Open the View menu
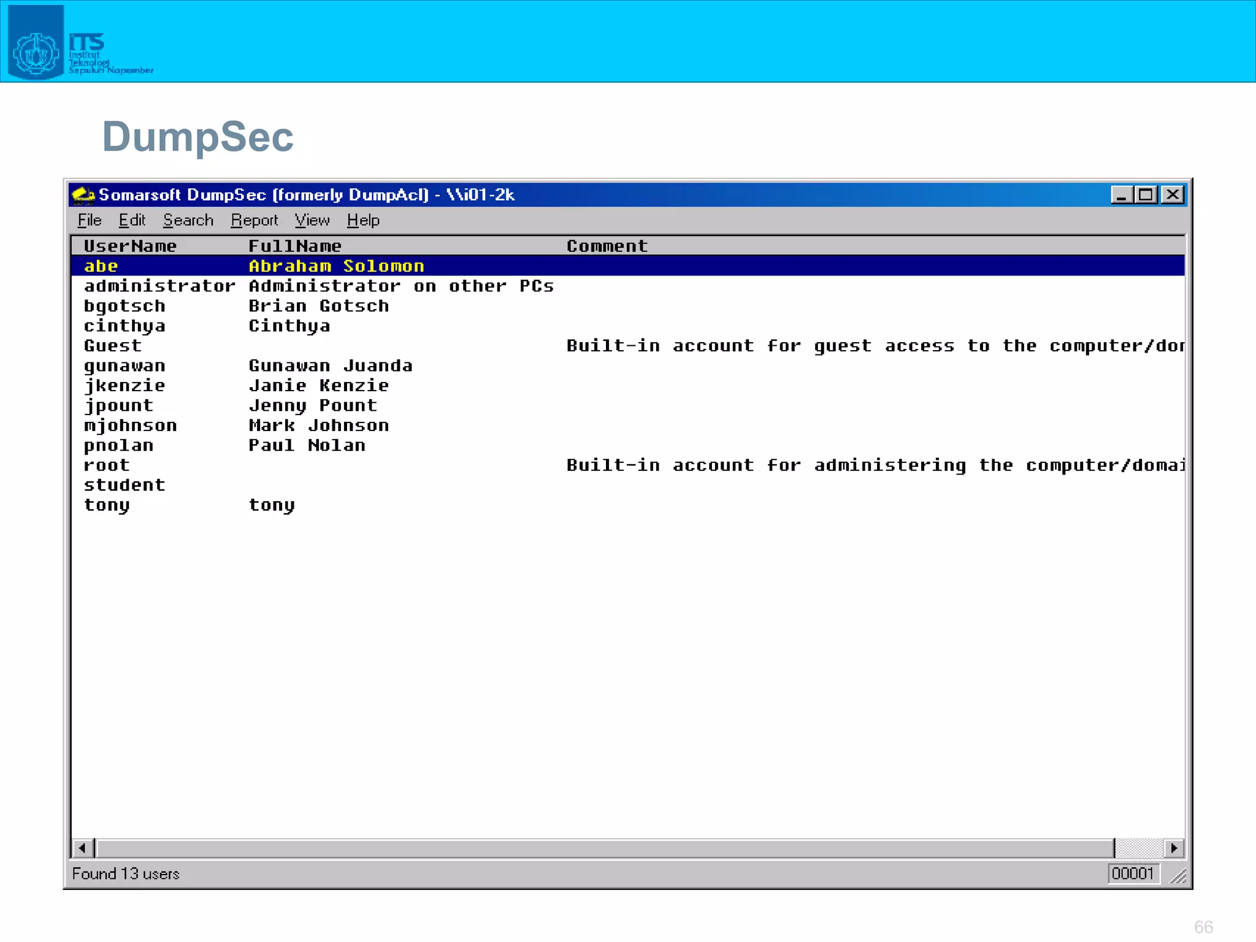 (312, 220)
